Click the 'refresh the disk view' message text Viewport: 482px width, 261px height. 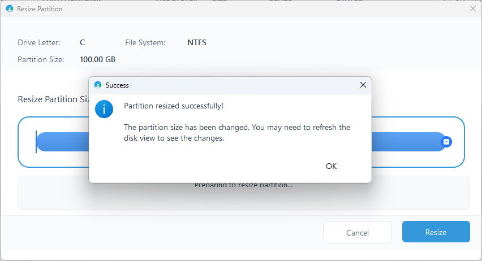[x=237, y=133]
